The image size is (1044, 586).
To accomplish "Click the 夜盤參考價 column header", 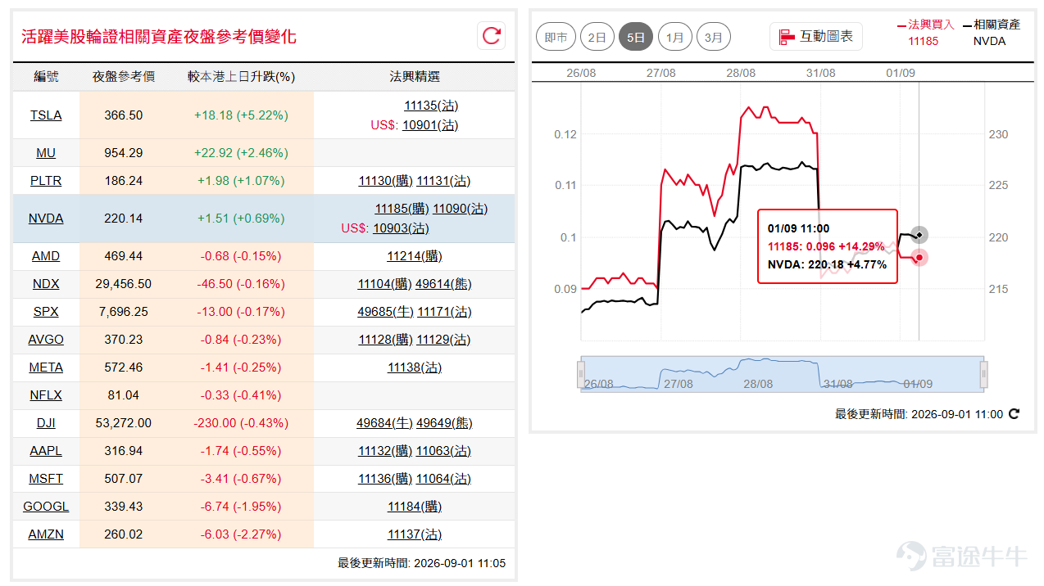I will pos(124,76).
